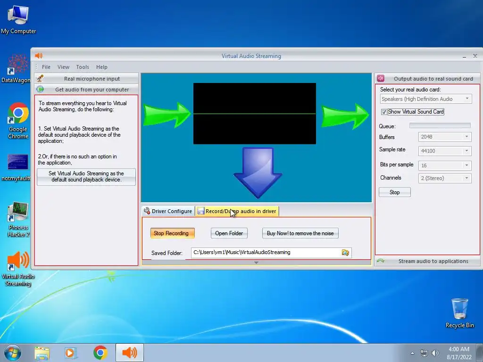The width and height of the screenshot is (483, 362).
Task: Click the 'Saved Folder:' label
Action: point(167,253)
